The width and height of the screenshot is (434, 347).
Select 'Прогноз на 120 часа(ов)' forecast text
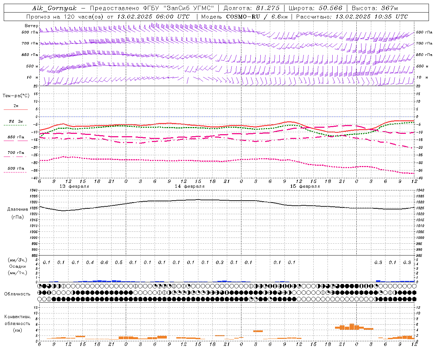pos(65,17)
